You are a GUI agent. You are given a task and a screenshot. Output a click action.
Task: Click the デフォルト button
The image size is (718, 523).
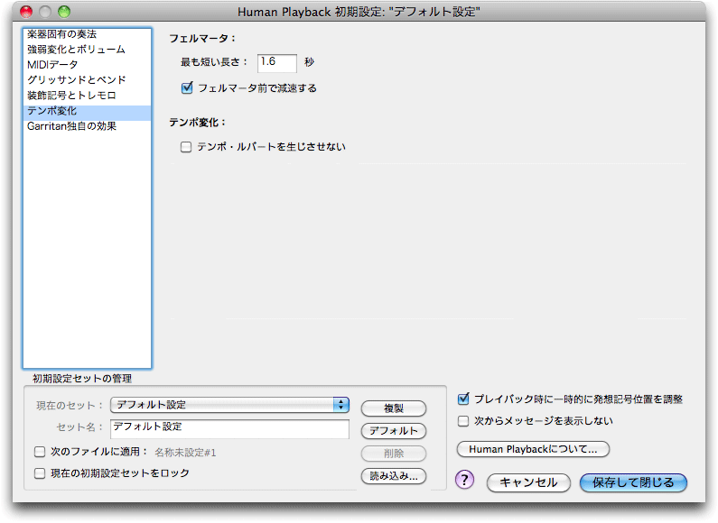(394, 431)
